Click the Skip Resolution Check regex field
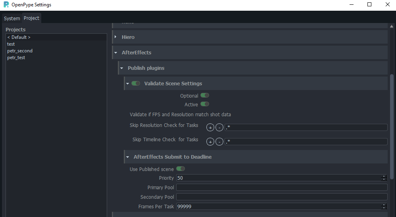This screenshot has width=396, height=217. (x=306, y=127)
